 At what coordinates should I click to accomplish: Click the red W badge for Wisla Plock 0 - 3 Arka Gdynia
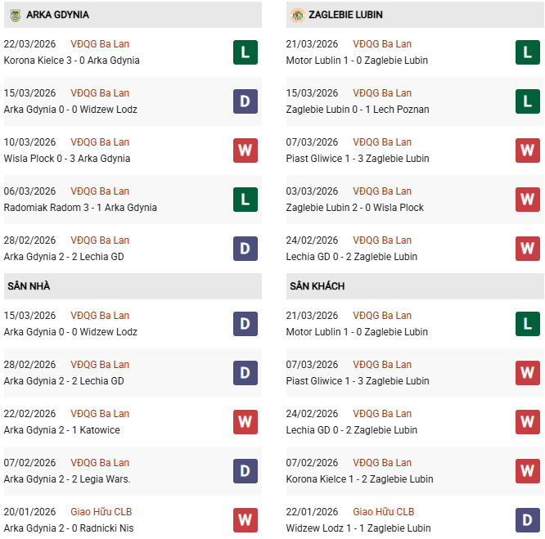coord(245,150)
